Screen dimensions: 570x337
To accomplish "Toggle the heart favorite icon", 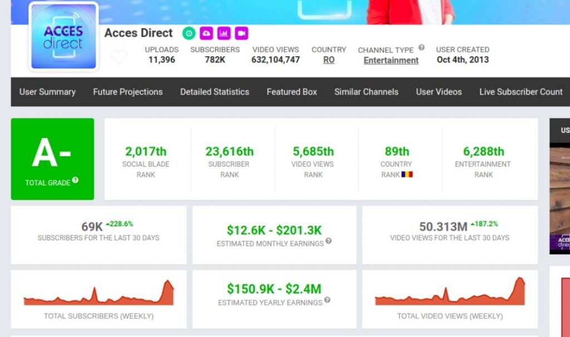I will coord(119,57).
